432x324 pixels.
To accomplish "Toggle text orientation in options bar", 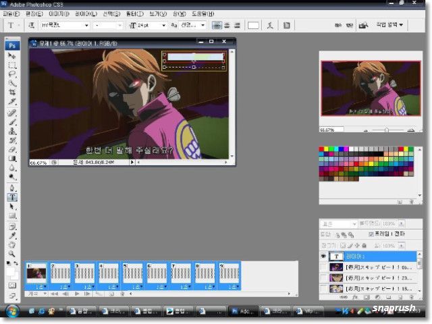I will tap(32, 26).
